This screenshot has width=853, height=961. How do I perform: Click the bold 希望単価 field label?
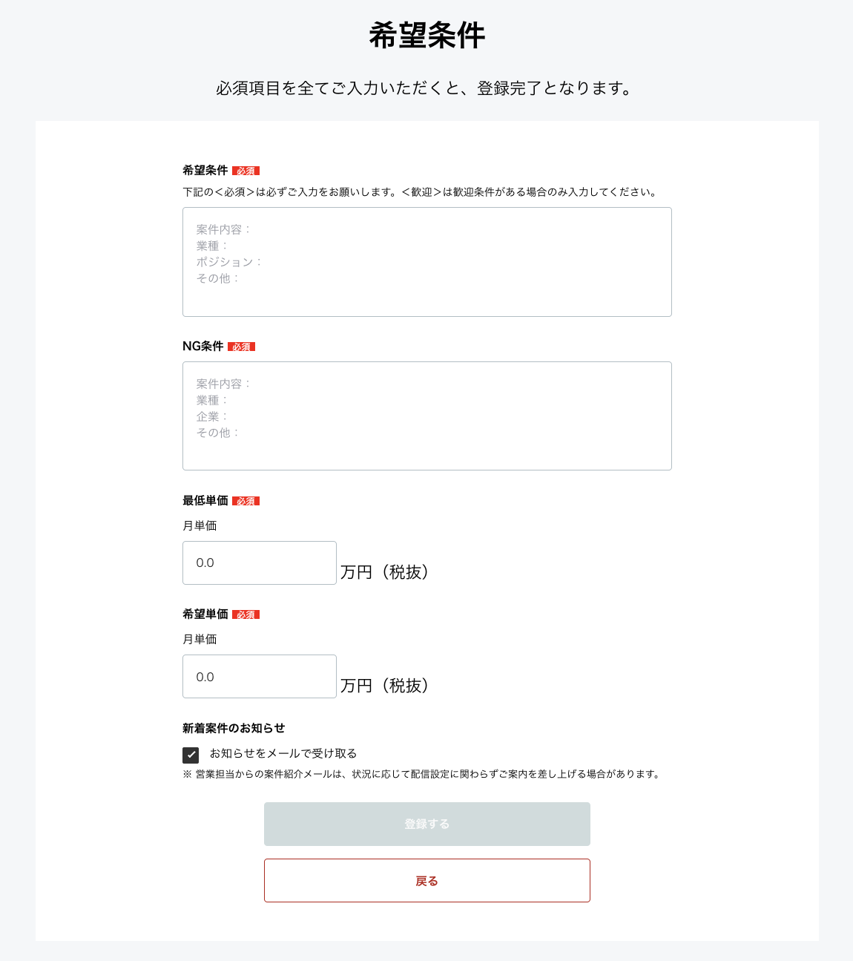point(205,614)
